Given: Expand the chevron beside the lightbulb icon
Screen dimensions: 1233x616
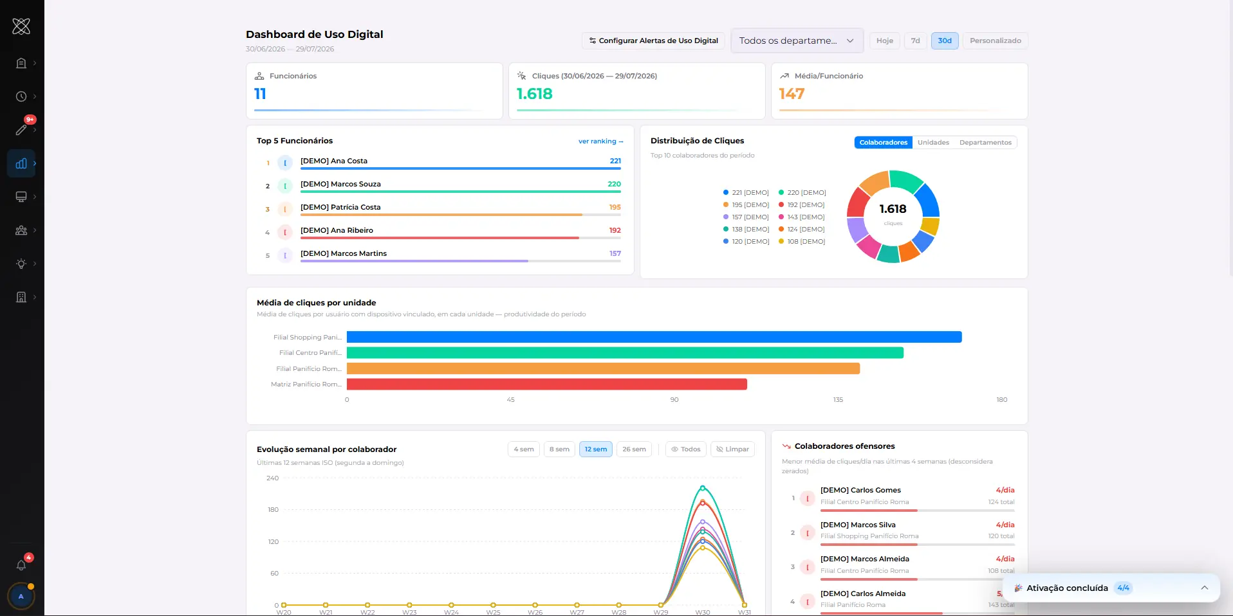Looking at the screenshot, I should tap(35, 264).
